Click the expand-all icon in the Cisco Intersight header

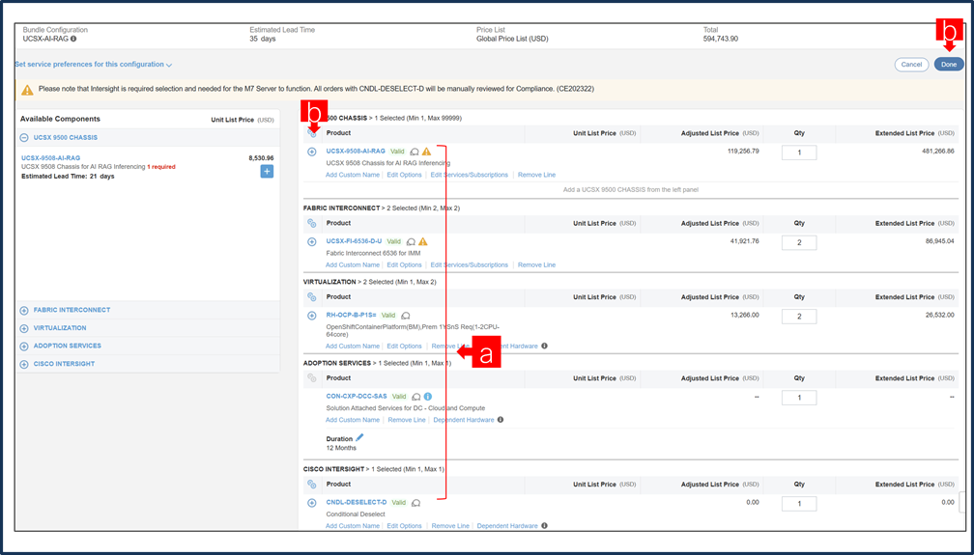(x=312, y=485)
